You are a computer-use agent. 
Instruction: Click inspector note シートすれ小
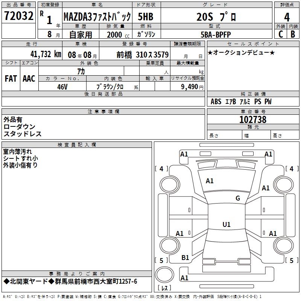click(x=21, y=158)
